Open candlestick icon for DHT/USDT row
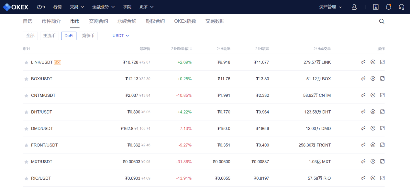 coord(363,112)
